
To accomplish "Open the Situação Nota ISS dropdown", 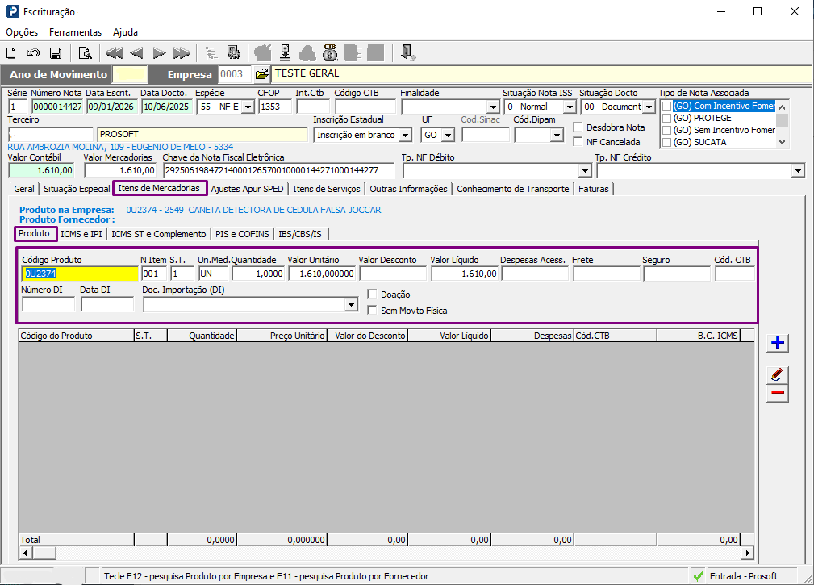I will tap(570, 107).
